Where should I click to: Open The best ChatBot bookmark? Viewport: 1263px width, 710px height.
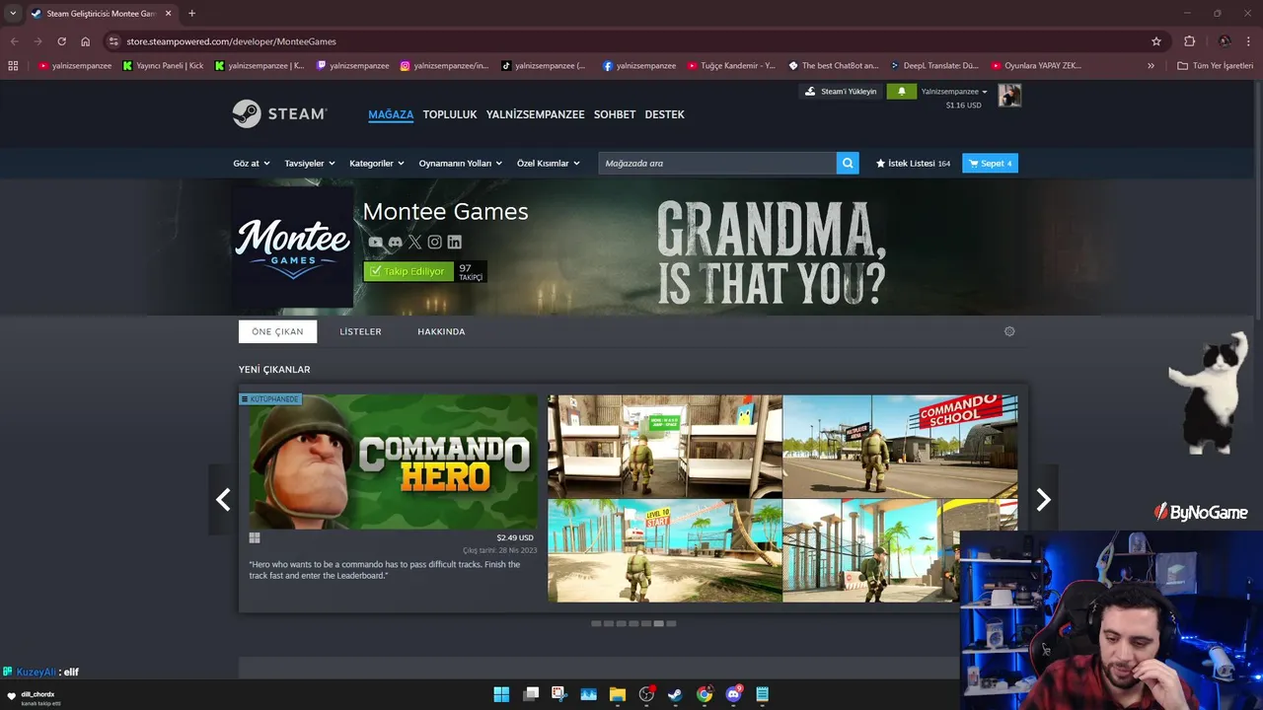pyautogui.click(x=833, y=66)
